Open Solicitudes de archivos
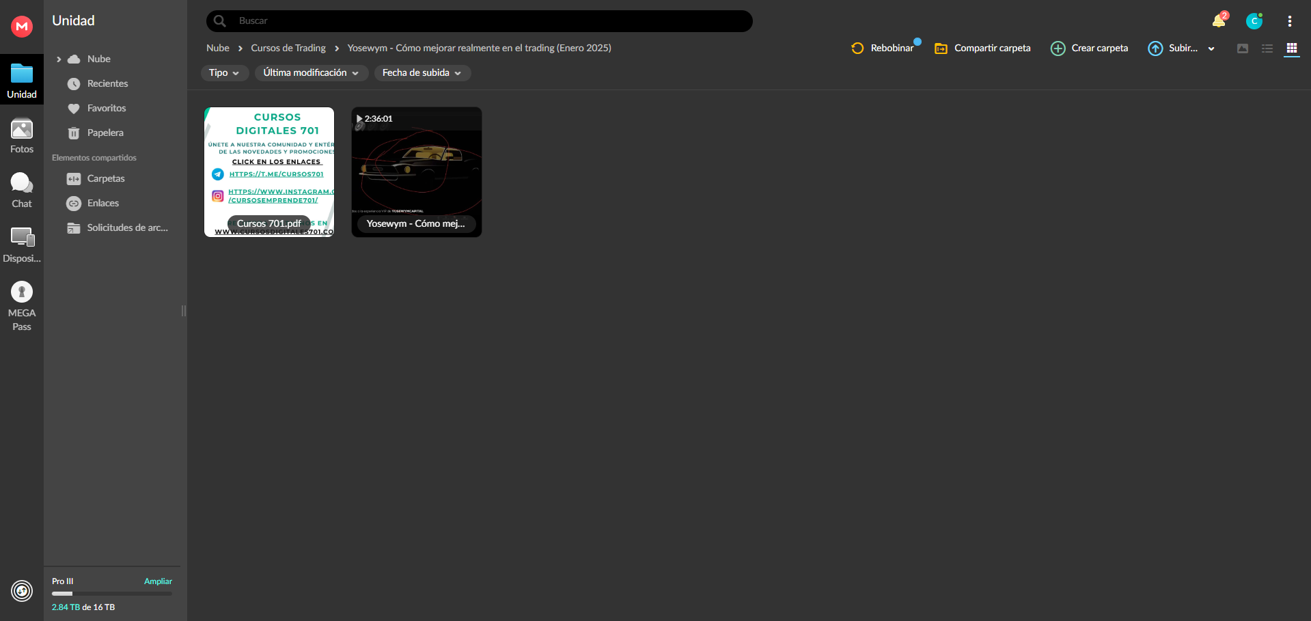 point(127,227)
